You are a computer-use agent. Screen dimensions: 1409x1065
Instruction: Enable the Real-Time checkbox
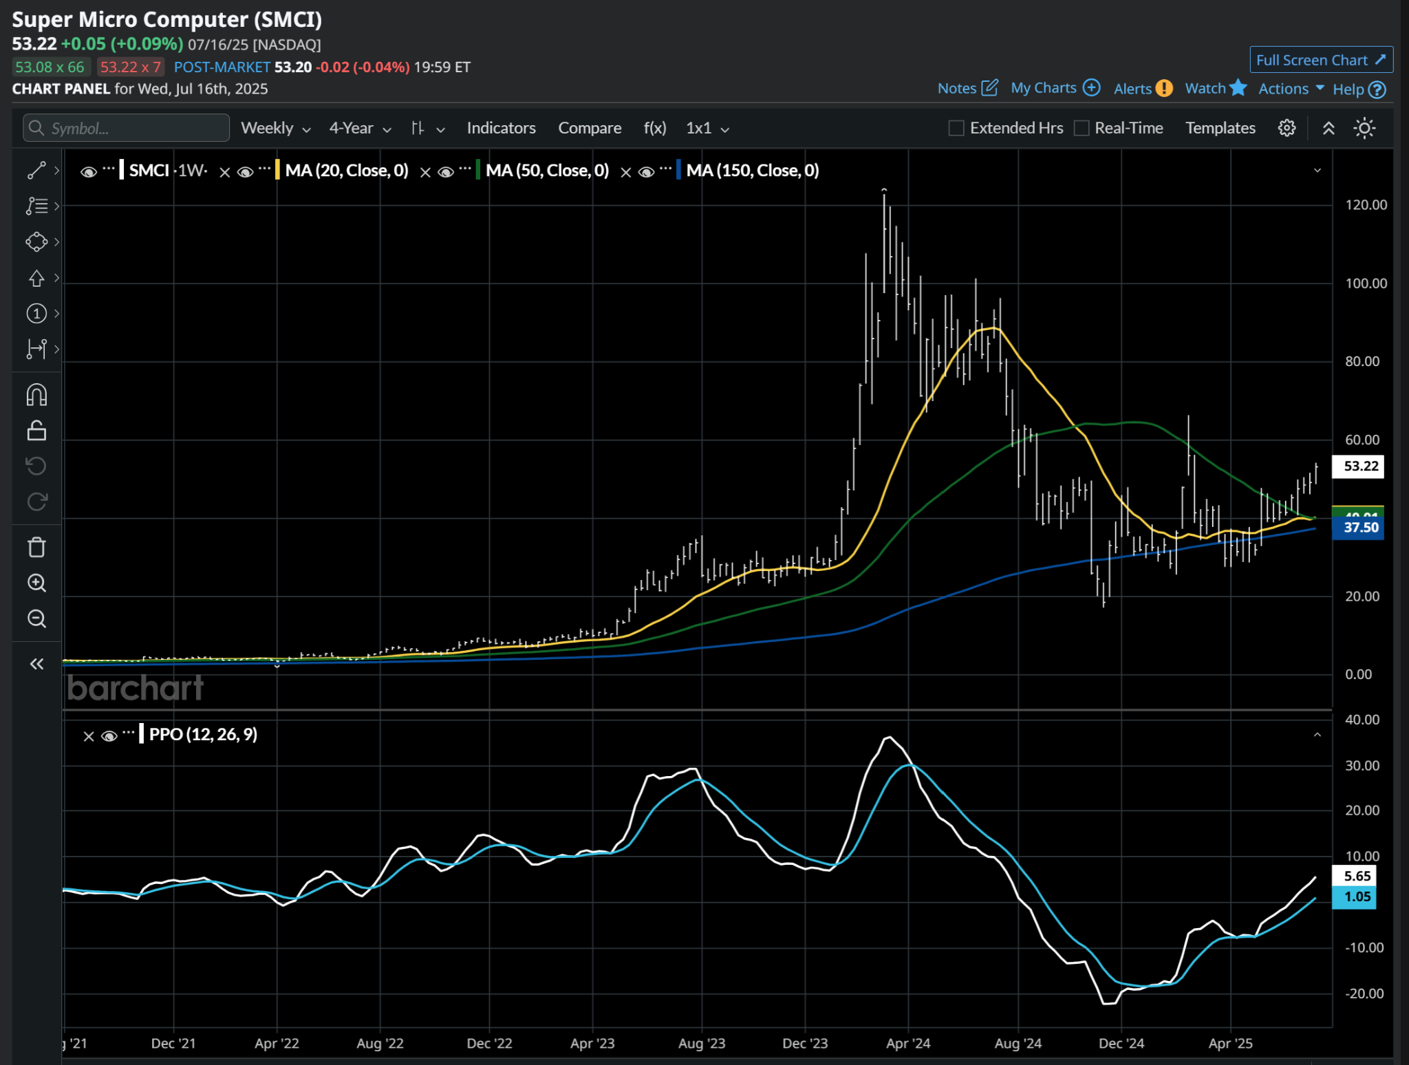(1081, 128)
